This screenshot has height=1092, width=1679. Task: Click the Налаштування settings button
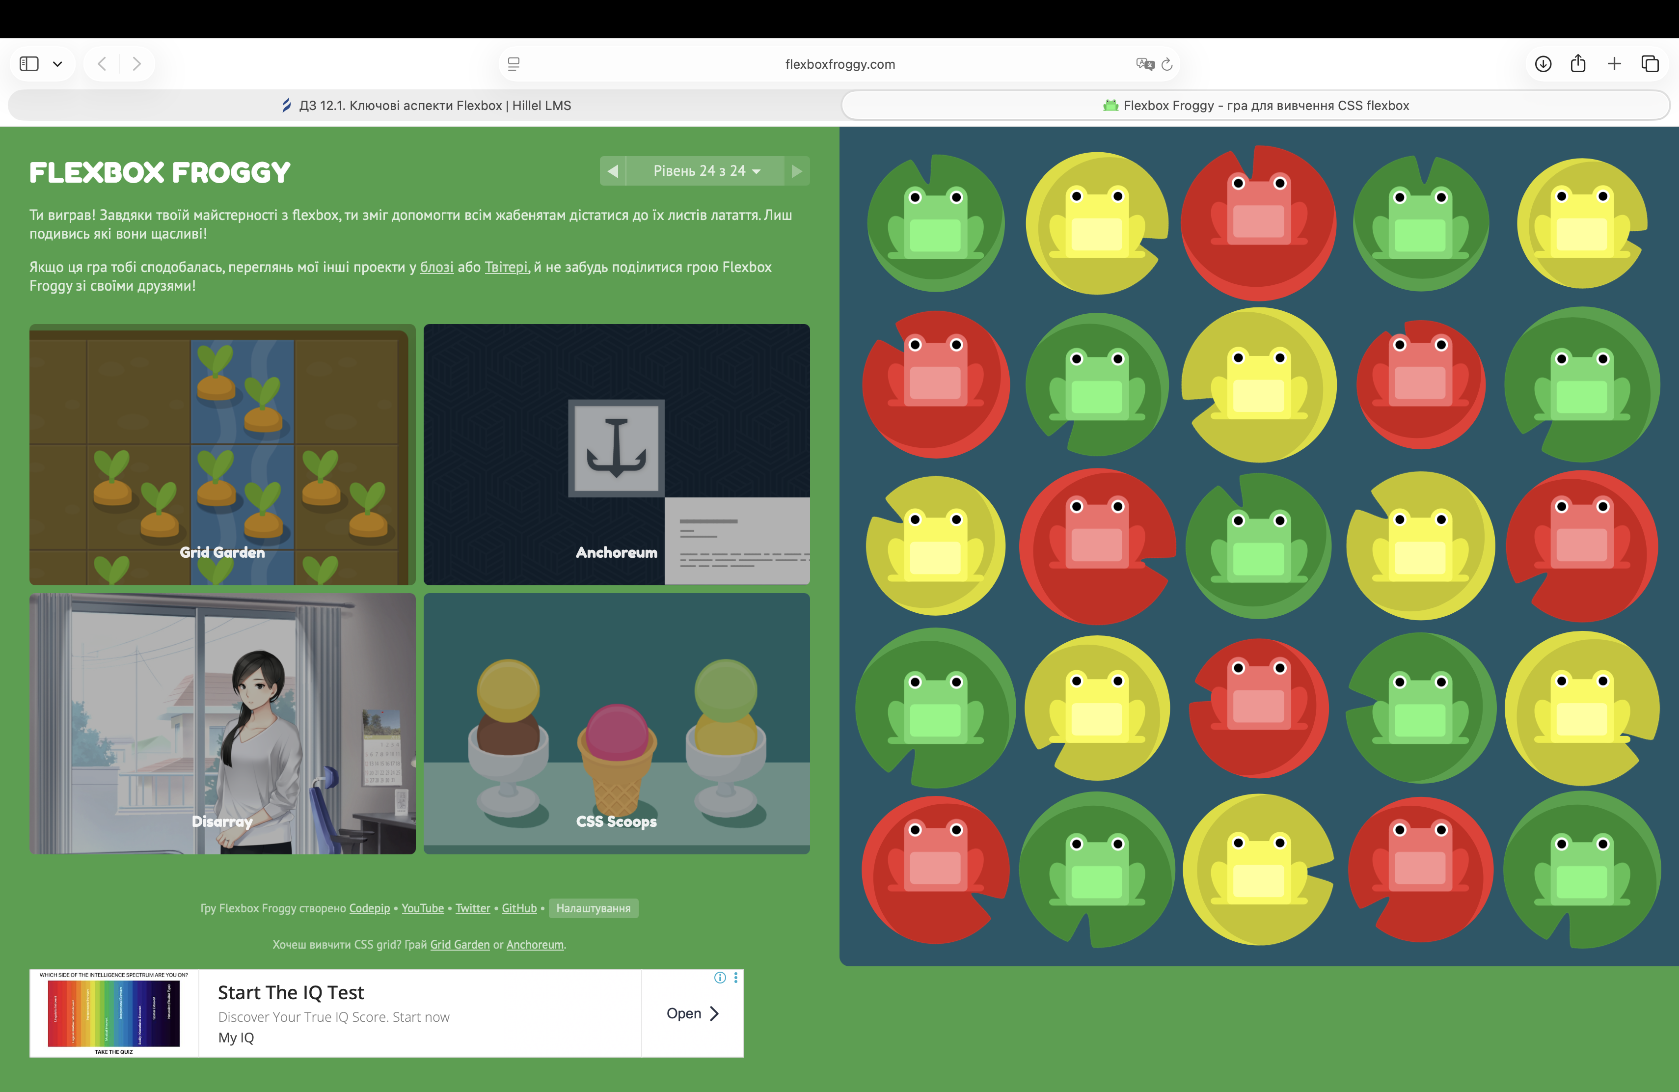pyautogui.click(x=593, y=908)
